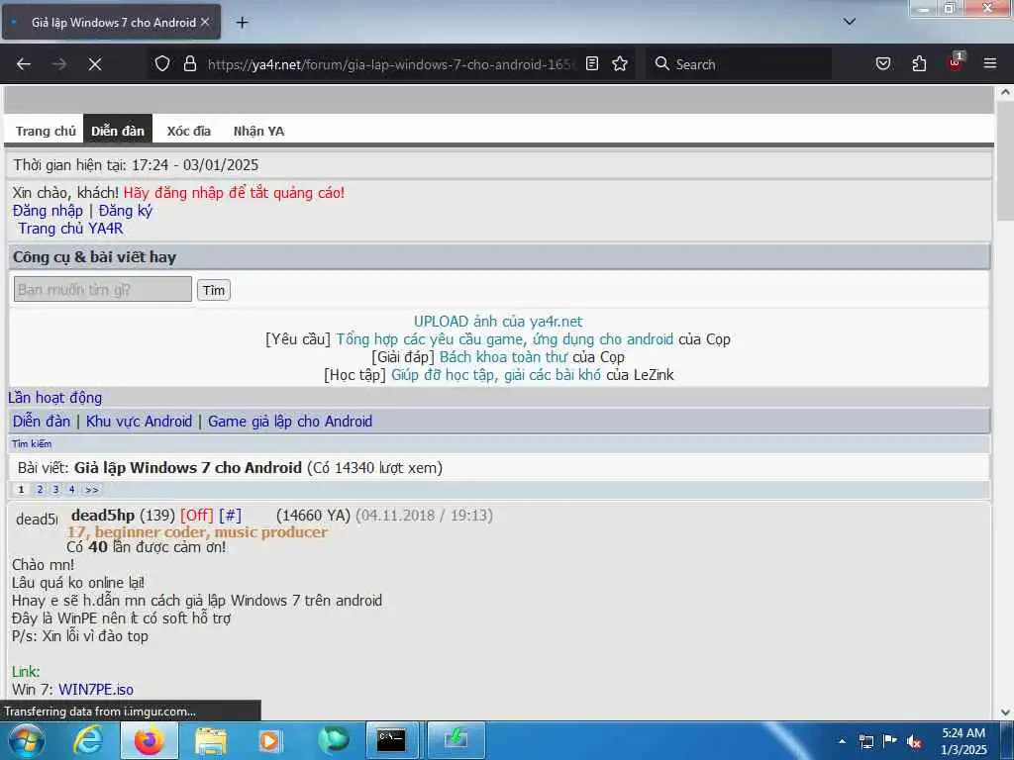Click Khu vực Android breadcrumb
The width and height of the screenshot is (1014, 760).
pos(139,422)
